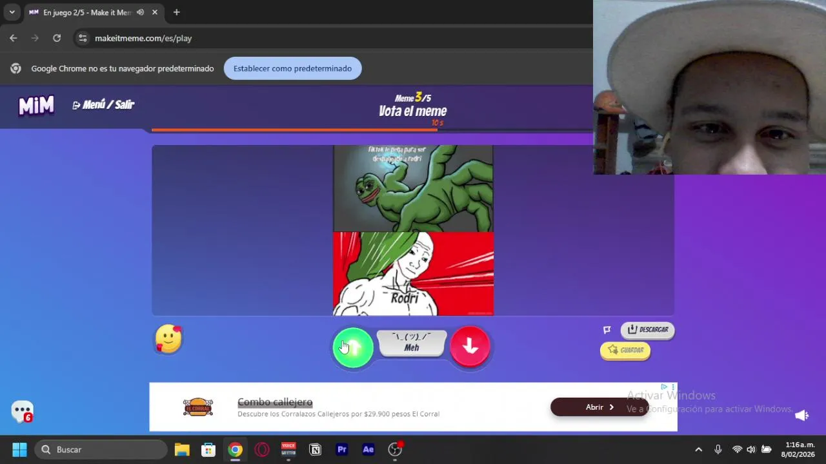Open OBS Studio from taskbar
The height and width of the screenshot is (464, 826).
tap(395, 449)
